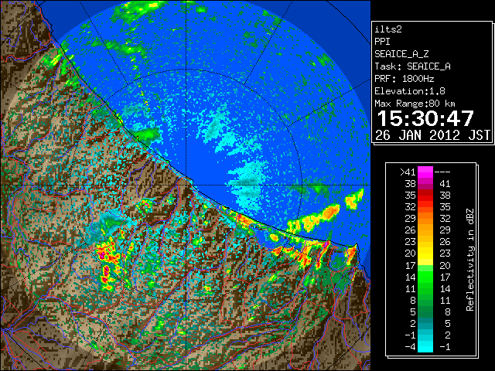Pick the bright green 14–17 dBZ swatch
The width and height of the screenshot is (495, 371).
425,277
